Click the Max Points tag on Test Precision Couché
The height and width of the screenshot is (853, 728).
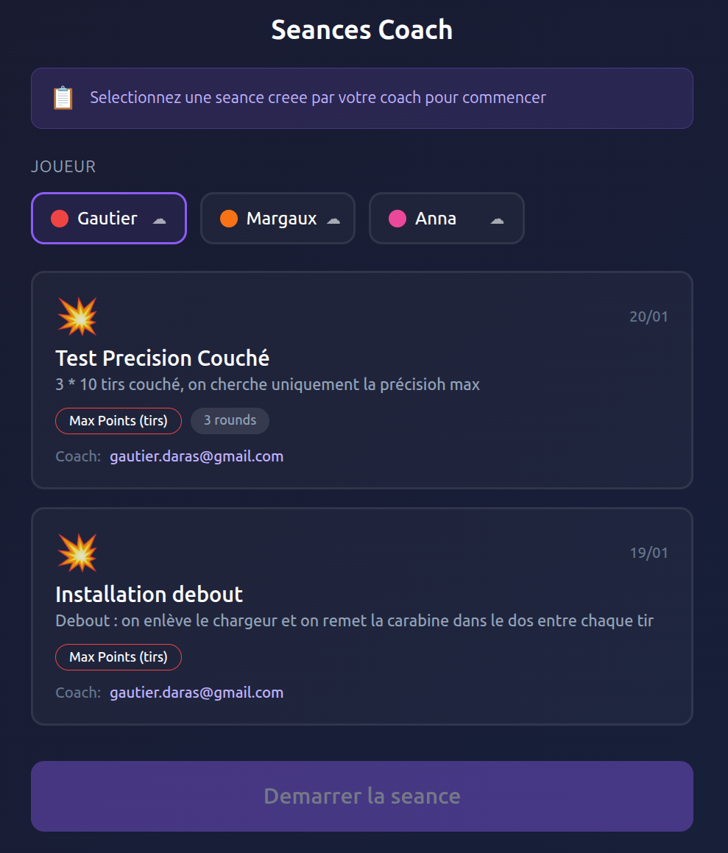[119, 421]
